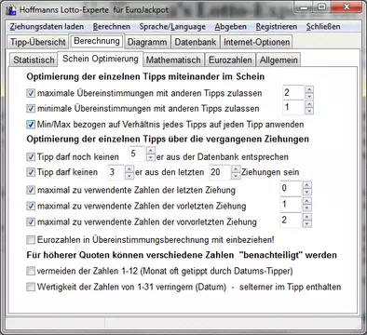Increase maximale Übereinstimmungen value with up arrow
367x335 pixels.
(309, 89)
